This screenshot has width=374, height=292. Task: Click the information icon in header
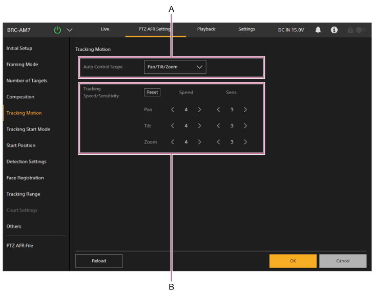coord(334,30)
